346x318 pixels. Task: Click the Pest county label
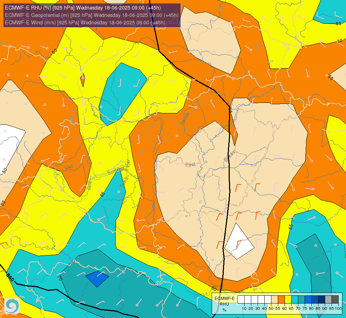pos(190,164)
